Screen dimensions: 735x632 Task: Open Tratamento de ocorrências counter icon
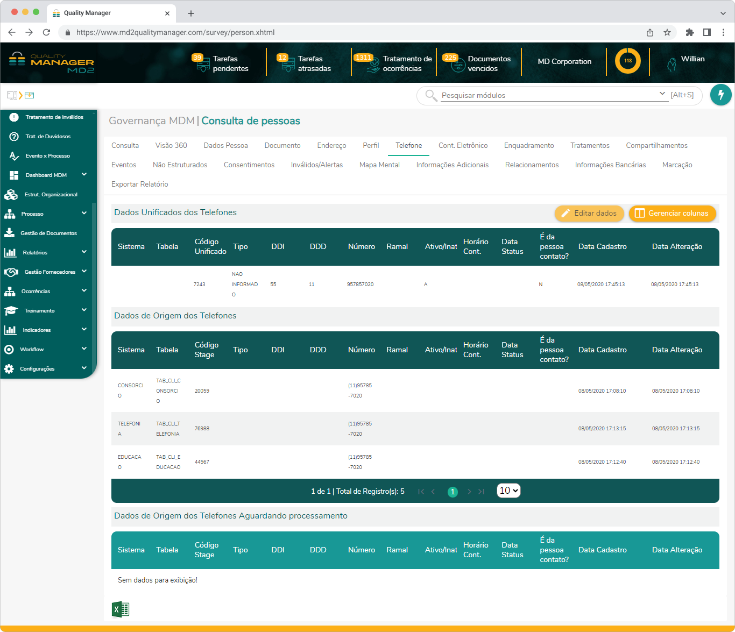pyautogui.click(x=372, y=64)
